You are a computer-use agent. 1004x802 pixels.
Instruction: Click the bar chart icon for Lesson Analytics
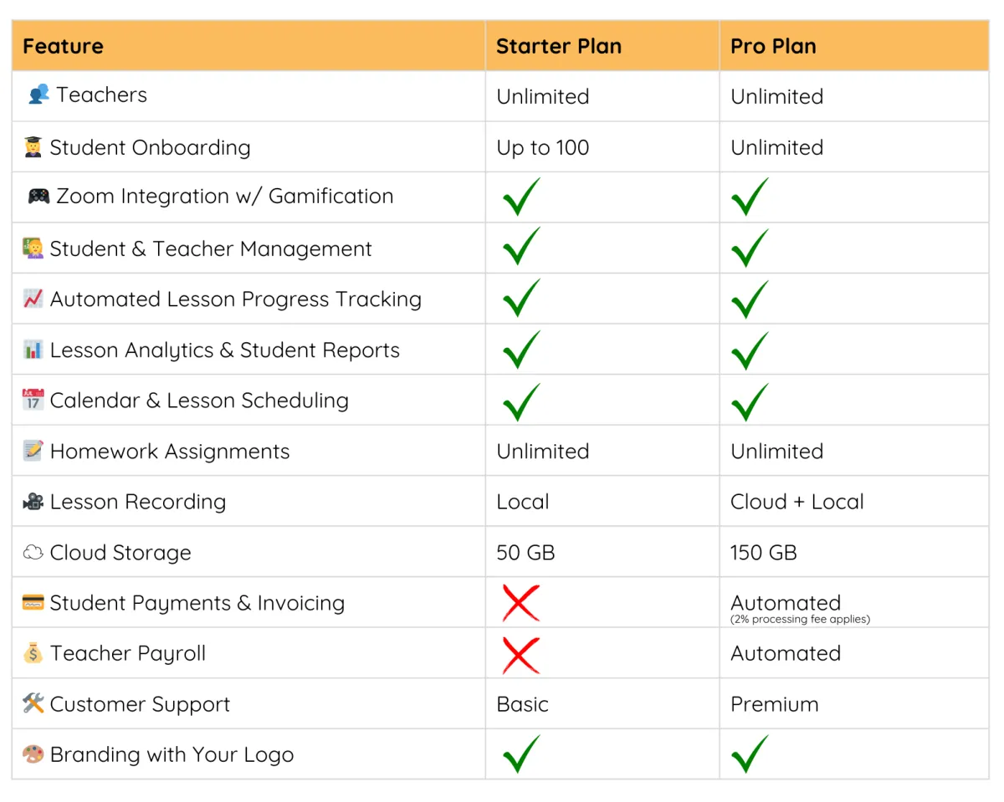point(33,350)
